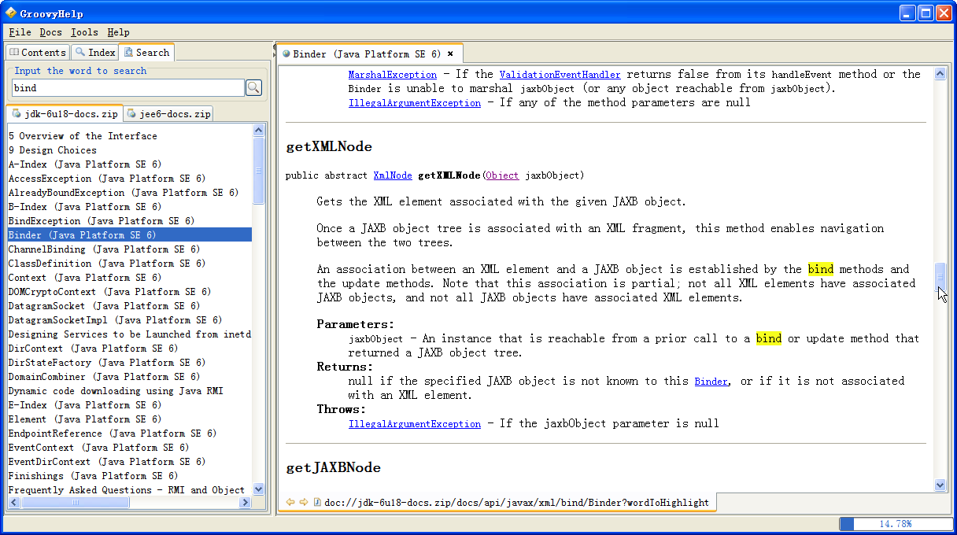Switch to the jee6-docs.zip results tab
957x535 pixels.
(168, 113)
